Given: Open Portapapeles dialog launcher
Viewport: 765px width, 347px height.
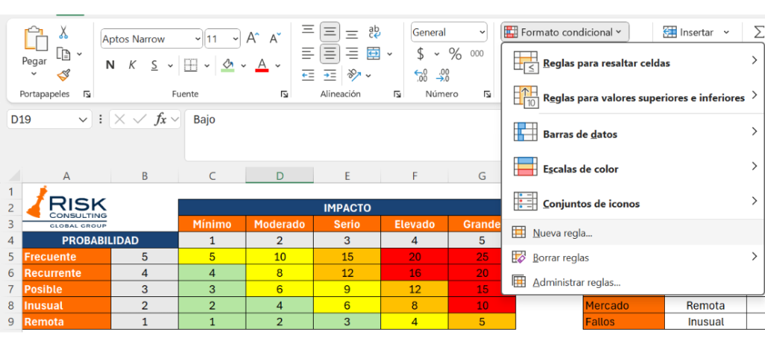Looking at the screenshot, I should point(87,94).
